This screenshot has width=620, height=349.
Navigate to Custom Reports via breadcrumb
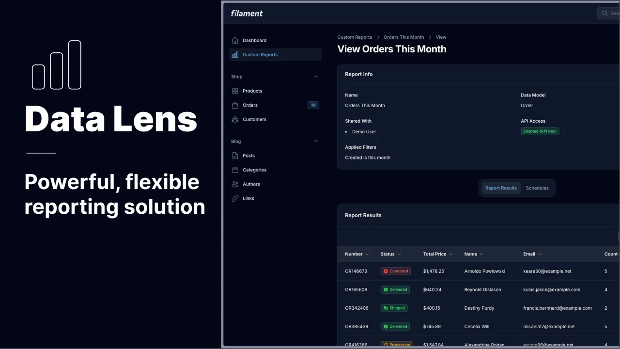[355, 37]
